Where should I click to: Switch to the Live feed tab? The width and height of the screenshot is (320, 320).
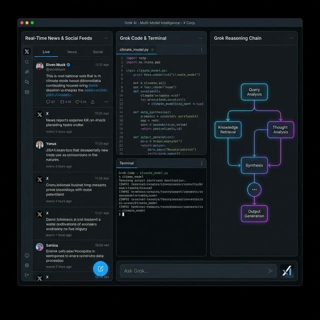pyautogui.click(x=46, y=52)
